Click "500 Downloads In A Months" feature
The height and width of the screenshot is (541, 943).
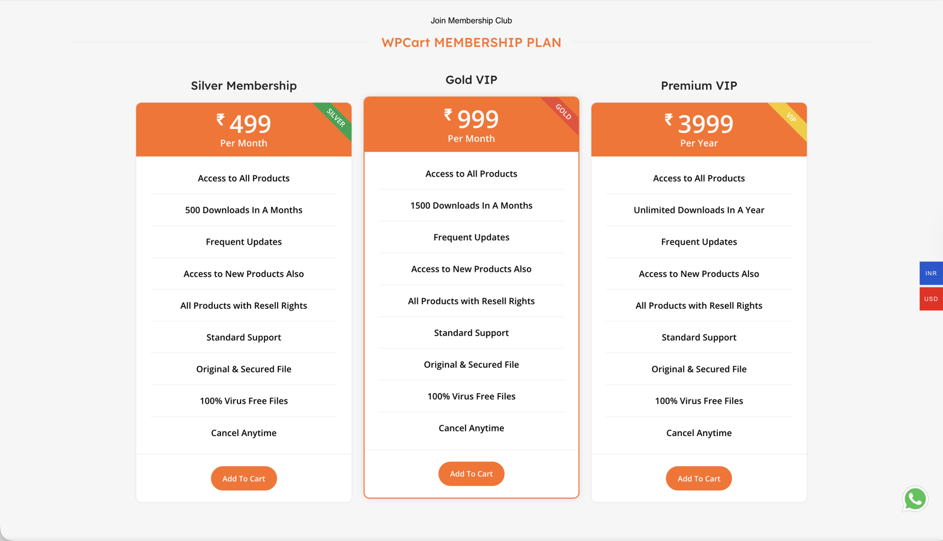[x=243, y=210]
